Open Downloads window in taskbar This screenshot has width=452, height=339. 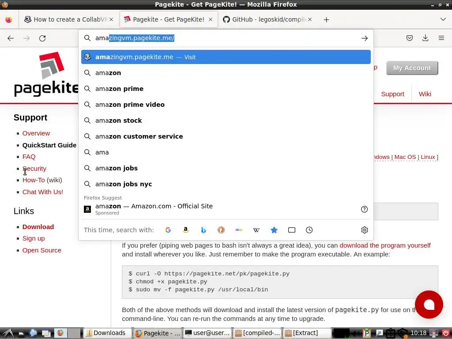point(108,333)
